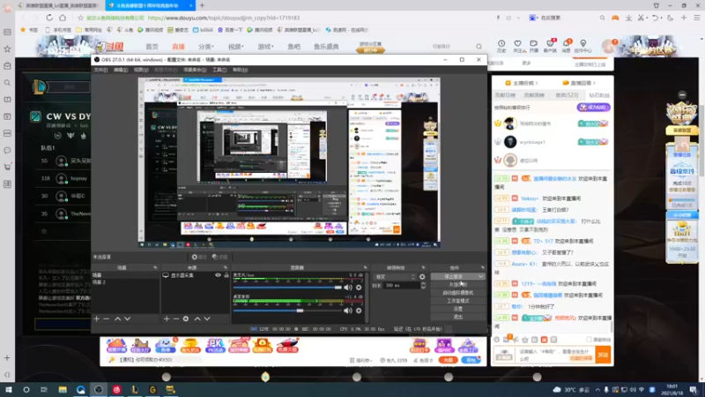Expand the 视频 dropdown in Douyu navigation
Screen dimensions: 705x397
click(235, 47)
